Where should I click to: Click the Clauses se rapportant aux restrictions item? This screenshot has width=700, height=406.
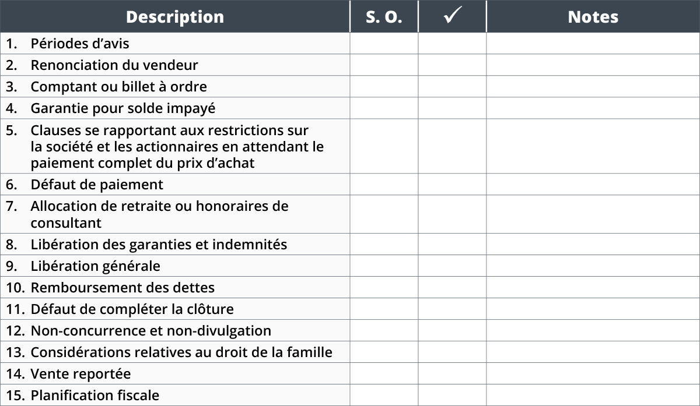coord(177,146)
